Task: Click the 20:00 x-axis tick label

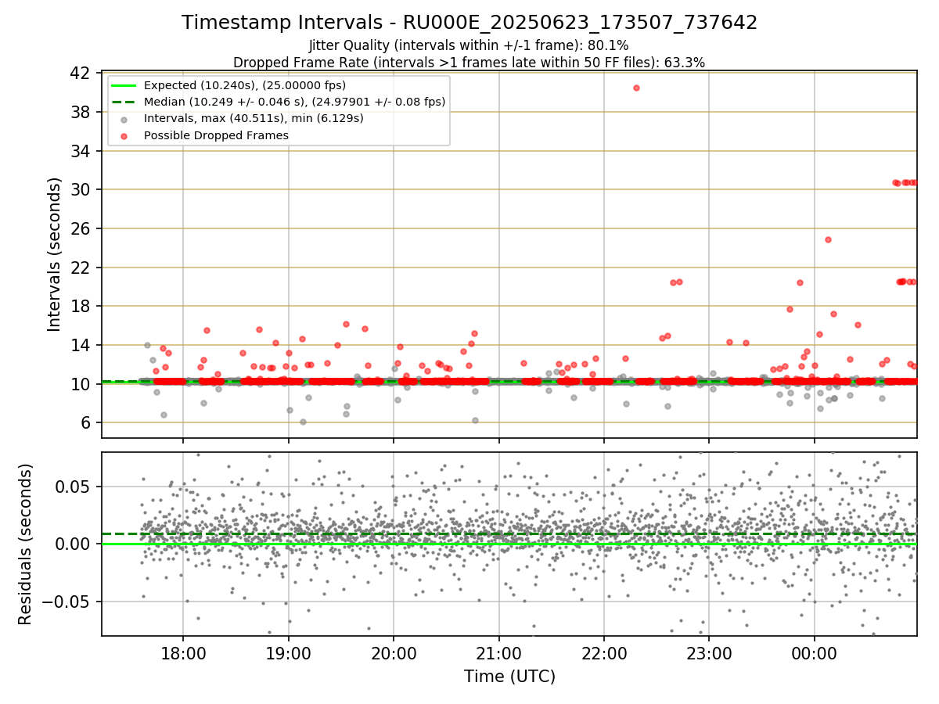Action: (x=394, y=655)
